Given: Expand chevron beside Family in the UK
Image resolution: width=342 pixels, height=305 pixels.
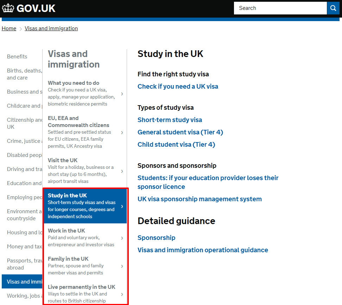Looking at the screenshot, I should (x=122, y=266).
